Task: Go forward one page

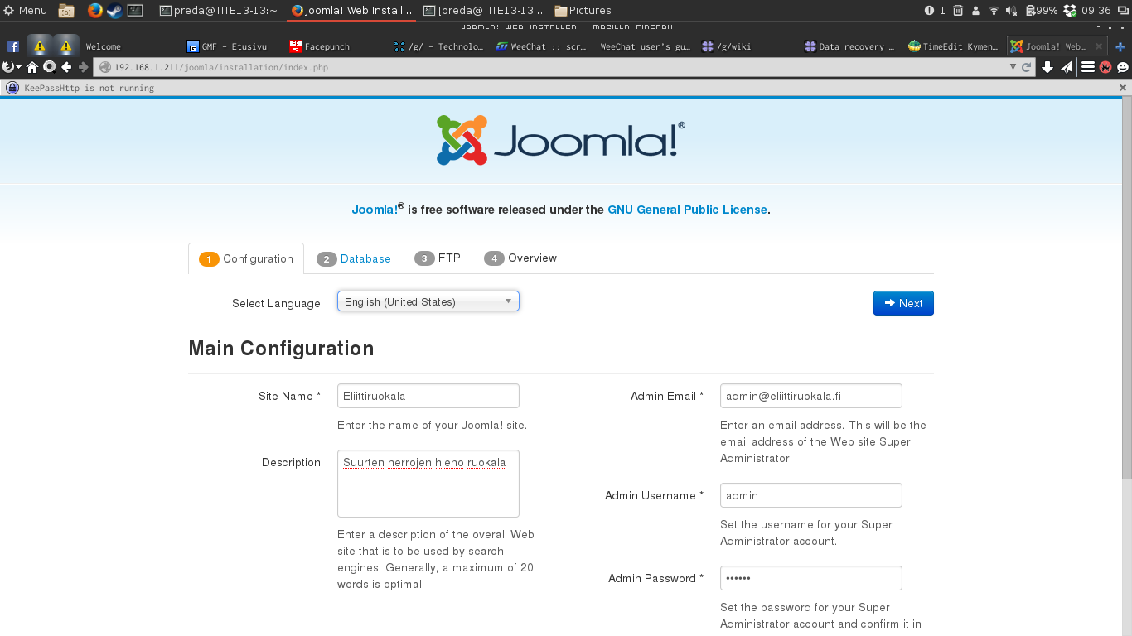Action: pyautogui.click(x=83, y=67)
